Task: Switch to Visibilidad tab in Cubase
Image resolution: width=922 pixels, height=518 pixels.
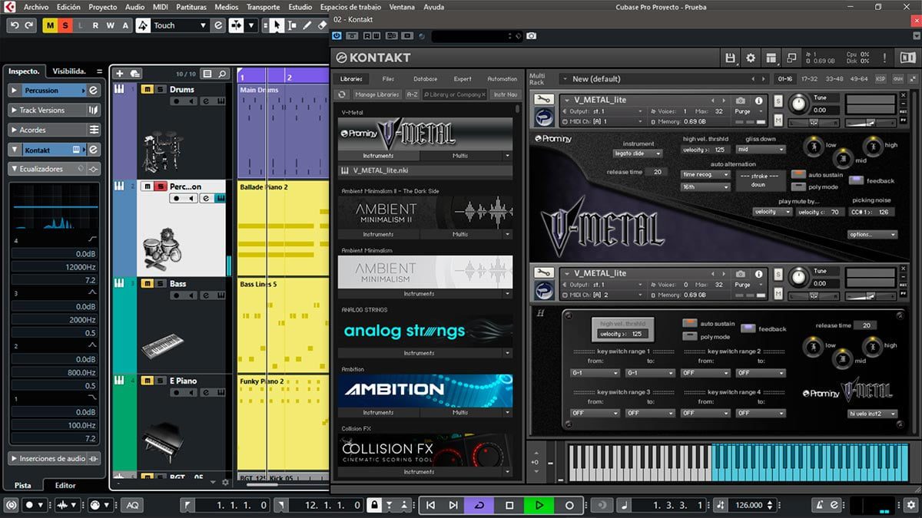Action: click(x=69, y=71)
